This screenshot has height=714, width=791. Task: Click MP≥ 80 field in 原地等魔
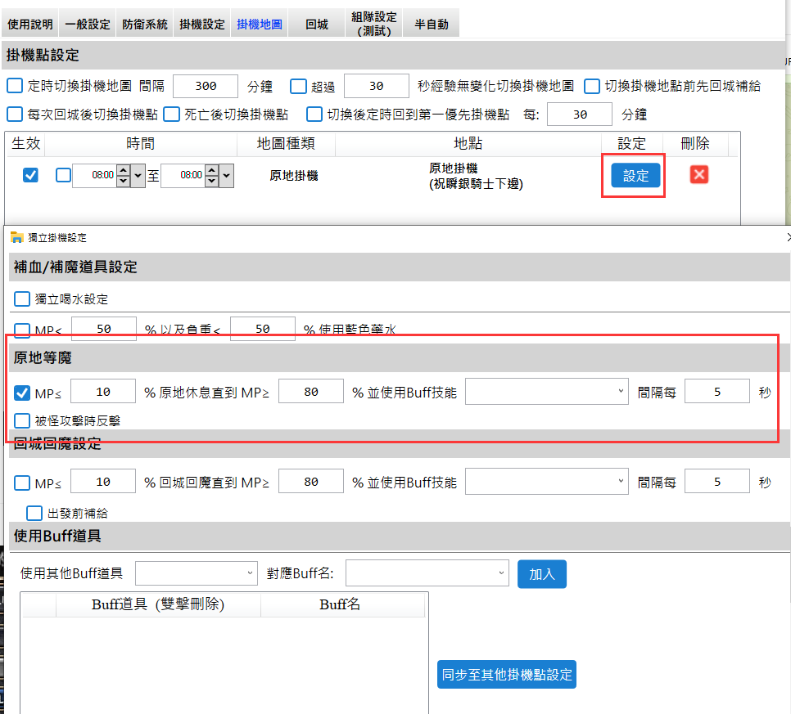click(x=311, y=392)
